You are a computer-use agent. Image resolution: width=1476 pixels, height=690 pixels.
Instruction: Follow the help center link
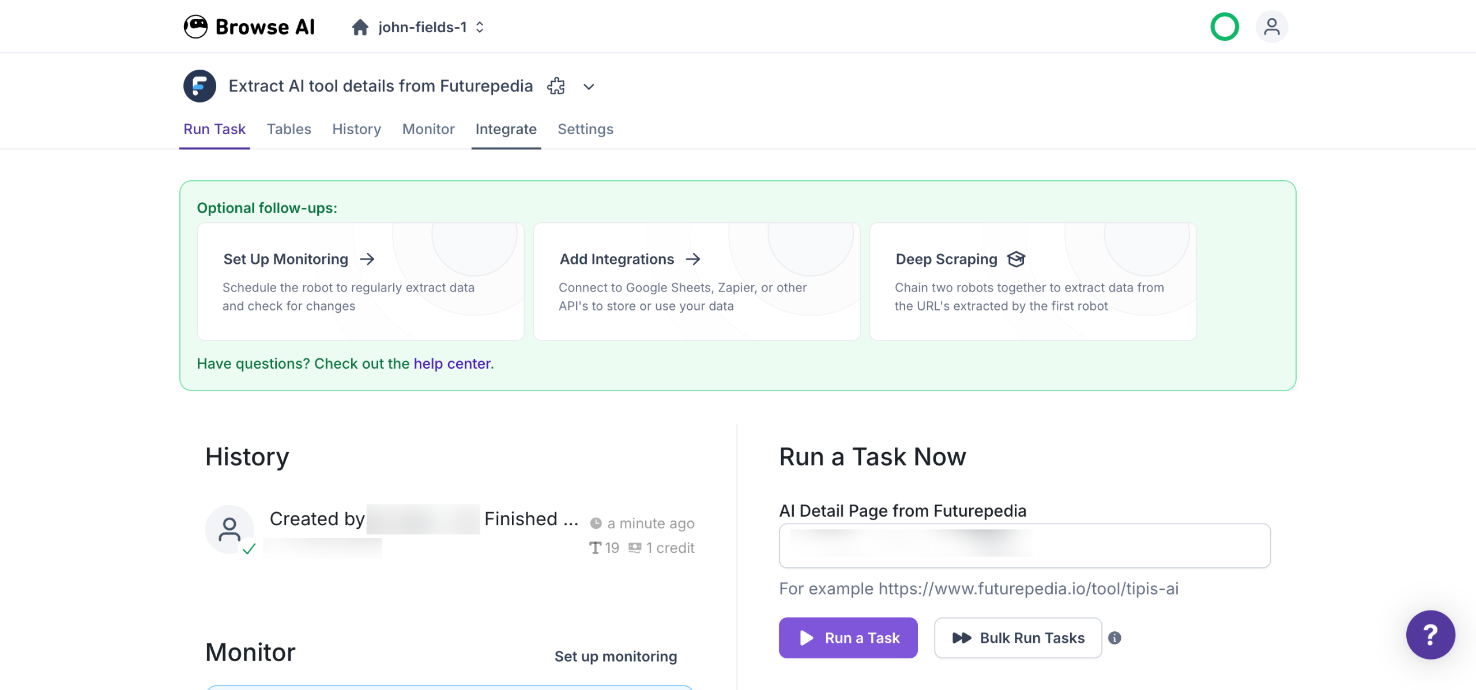tap(452, 363)
